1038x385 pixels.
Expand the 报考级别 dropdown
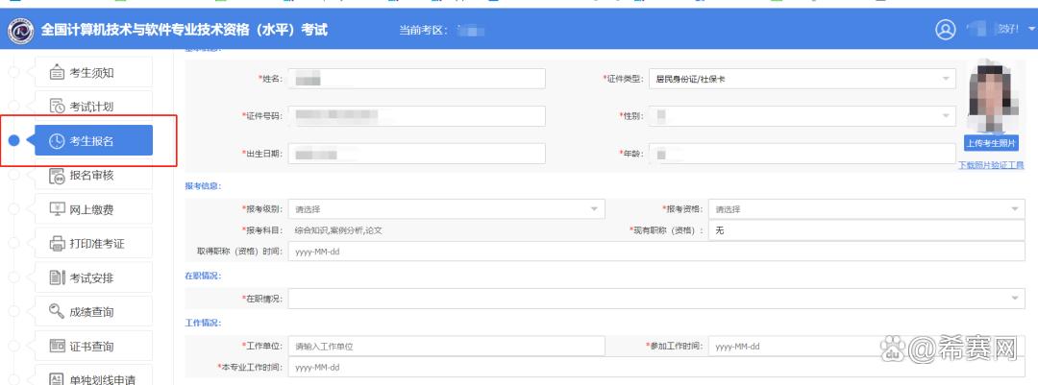click(x=446, y=208)
